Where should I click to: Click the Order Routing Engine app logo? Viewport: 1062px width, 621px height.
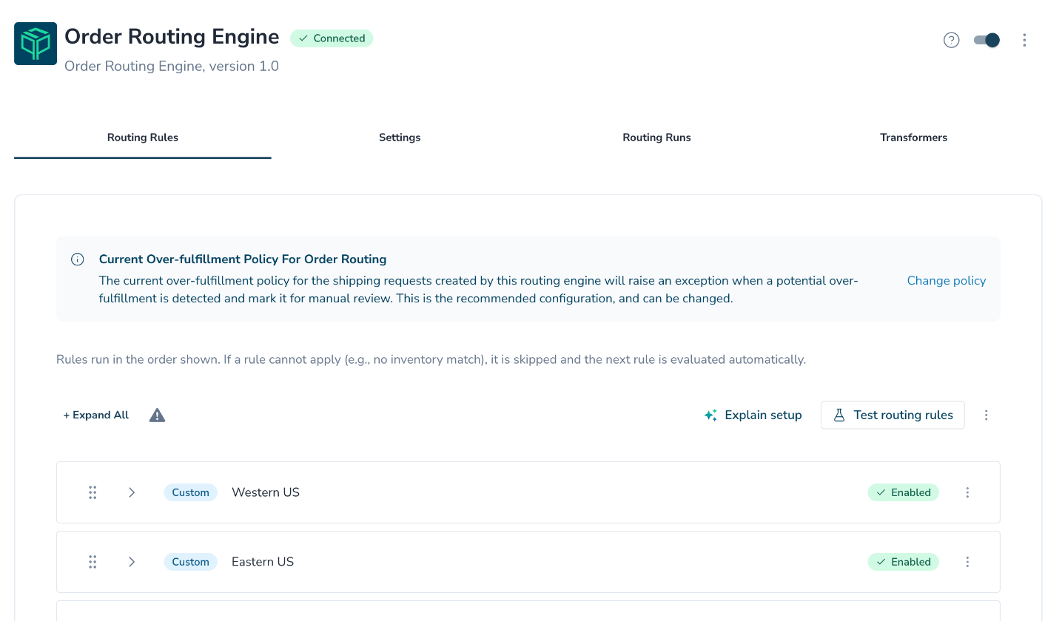pos(36,44)
